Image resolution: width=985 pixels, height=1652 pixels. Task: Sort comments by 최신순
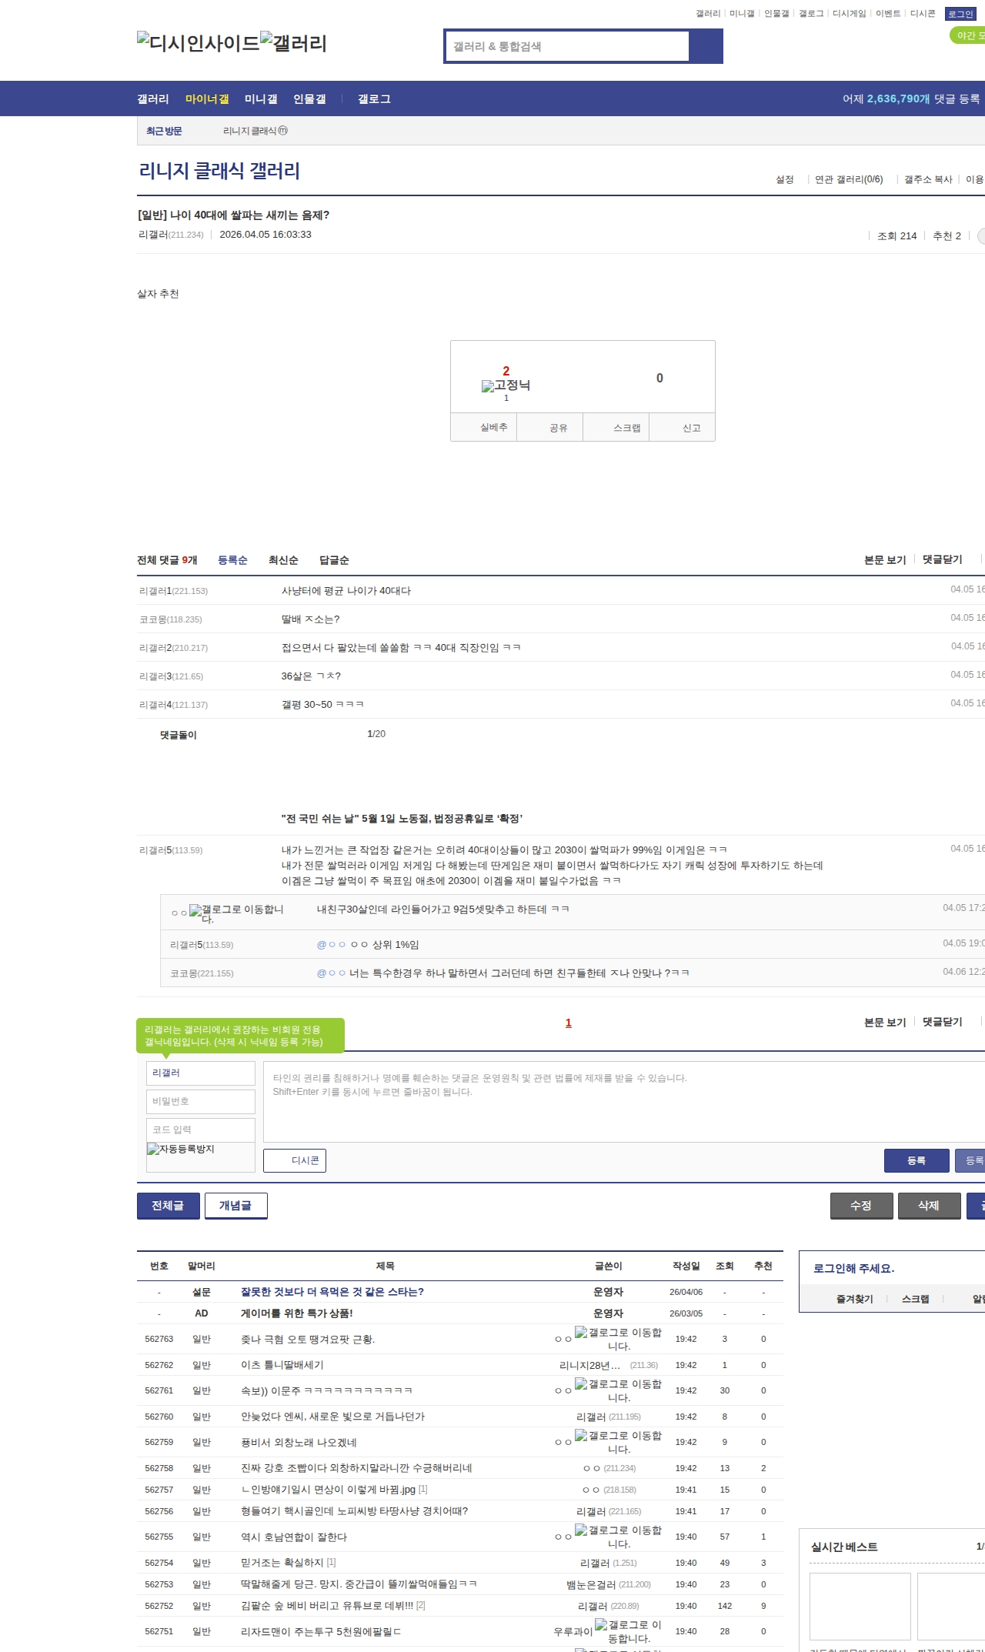click(x=283, y=560)
